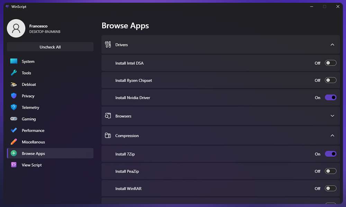The width and height of the screenshot is (346, 207).
Task: Click the Install Ryzen Chipset label
Action: 134,80
